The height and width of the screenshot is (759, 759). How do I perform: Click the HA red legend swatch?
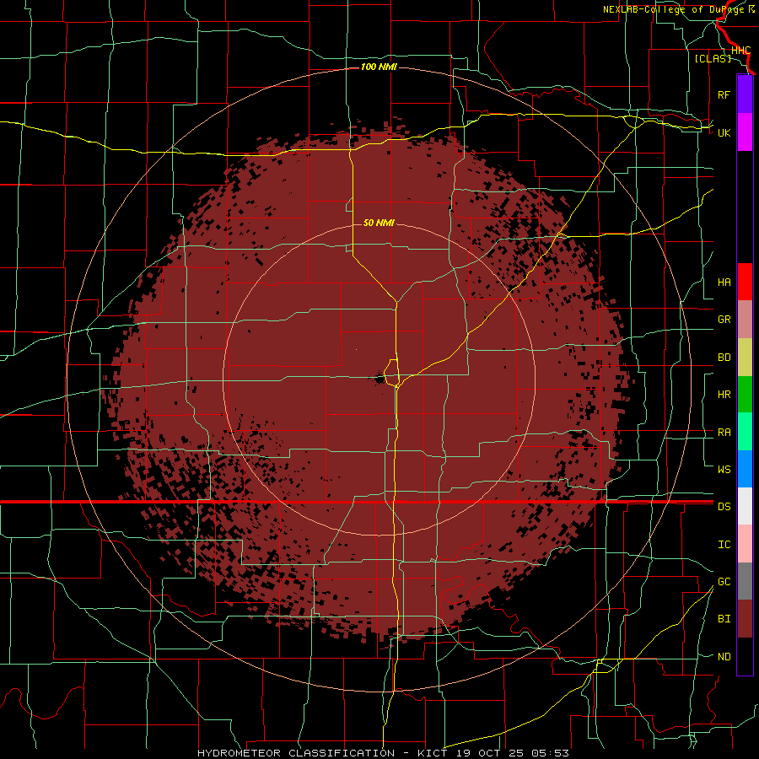tap(745, 282)
